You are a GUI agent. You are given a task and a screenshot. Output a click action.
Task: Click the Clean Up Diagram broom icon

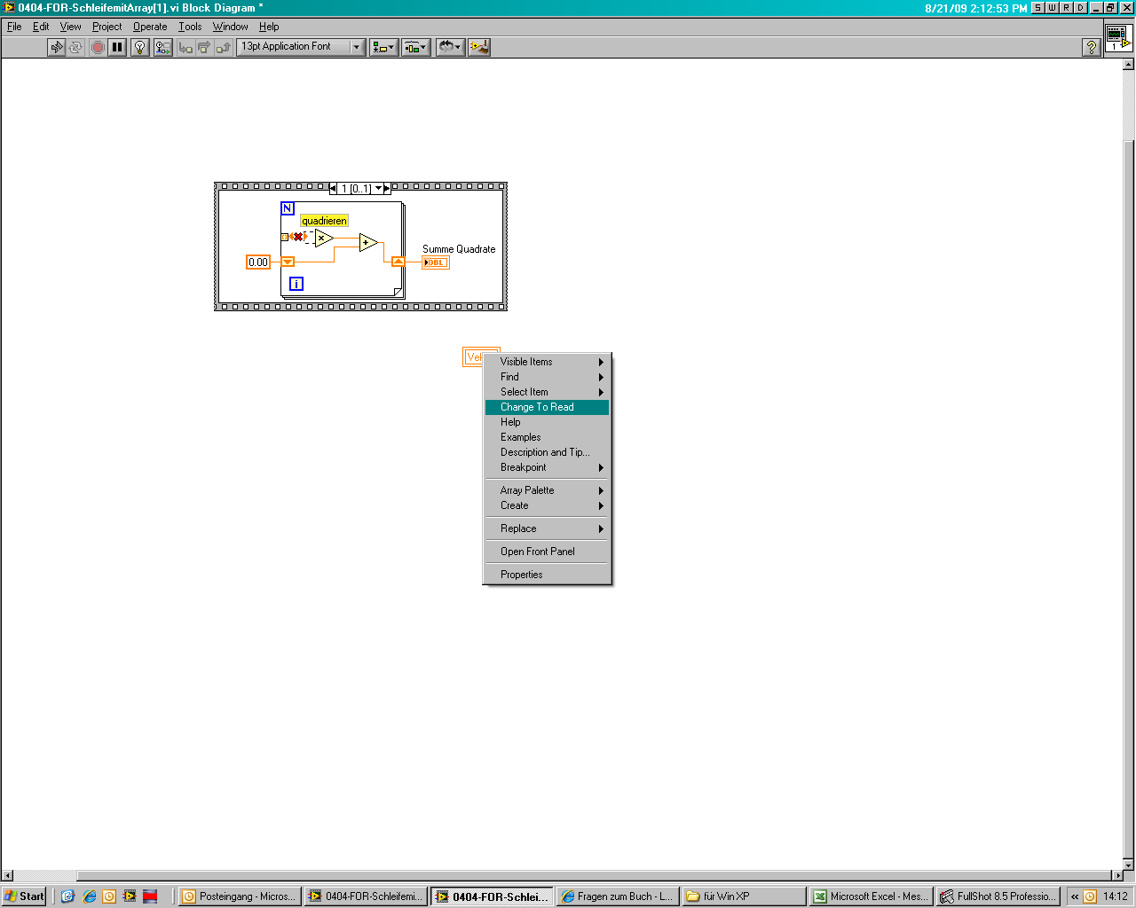tap(479, 47)
